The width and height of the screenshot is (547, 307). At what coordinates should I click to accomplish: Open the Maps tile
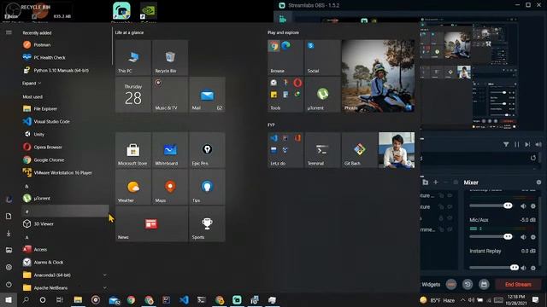coord(170,187)
